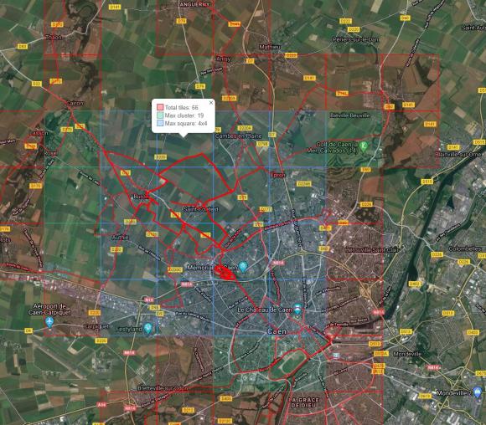
Task: Click the green Max cluster swatch
Action: (x=160, y=115)
